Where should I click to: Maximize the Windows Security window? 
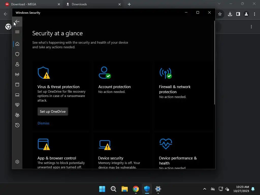(198, 12)
